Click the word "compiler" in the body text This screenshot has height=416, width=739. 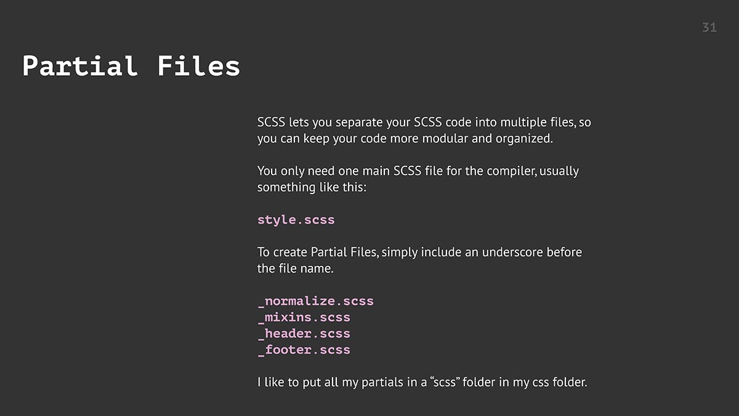click(511, 171)
